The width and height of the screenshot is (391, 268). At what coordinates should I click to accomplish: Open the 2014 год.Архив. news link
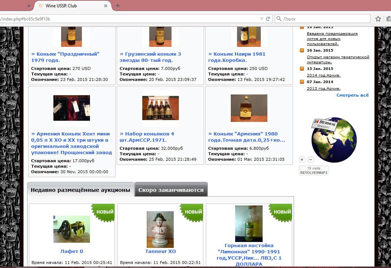pos(324,75)
